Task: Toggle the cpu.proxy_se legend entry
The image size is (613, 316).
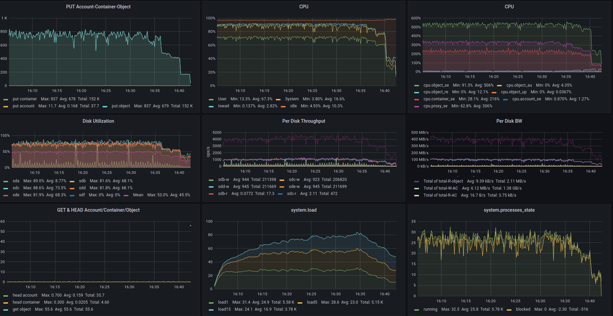Action: point(435,106)
